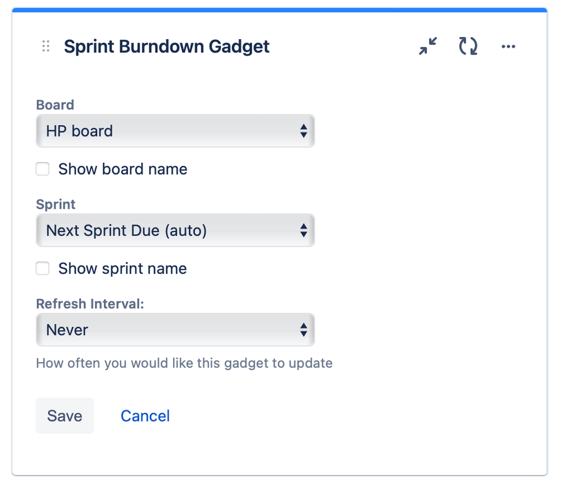
Task: Click the Board field label
Action: pos(55,105)
